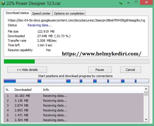Click the time left value 1 min 3 sec
The height and width of the screenshot is (126, 154).
[45, 45]
